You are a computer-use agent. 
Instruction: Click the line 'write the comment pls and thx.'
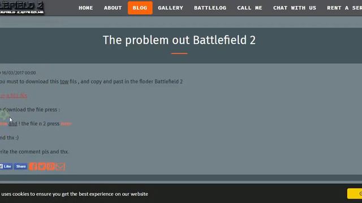click(34, 152)
